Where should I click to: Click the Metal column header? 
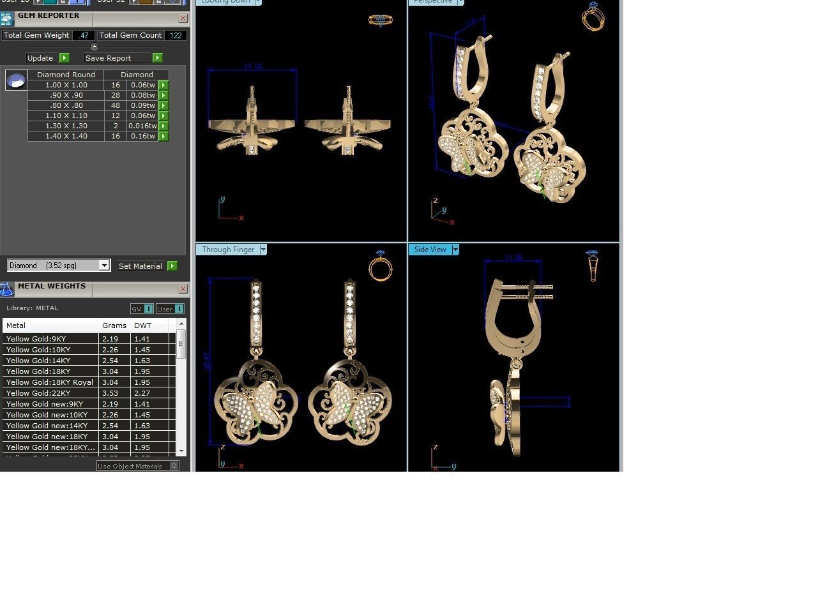pyautogui.click(x=50, y=326)
